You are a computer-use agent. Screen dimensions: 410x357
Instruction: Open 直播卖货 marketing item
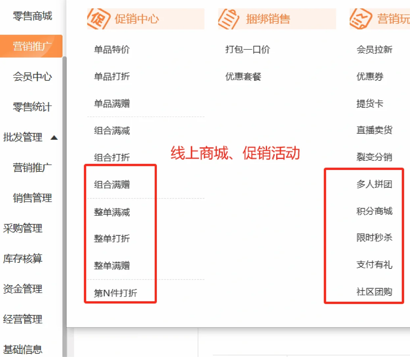tap(374, 130)
